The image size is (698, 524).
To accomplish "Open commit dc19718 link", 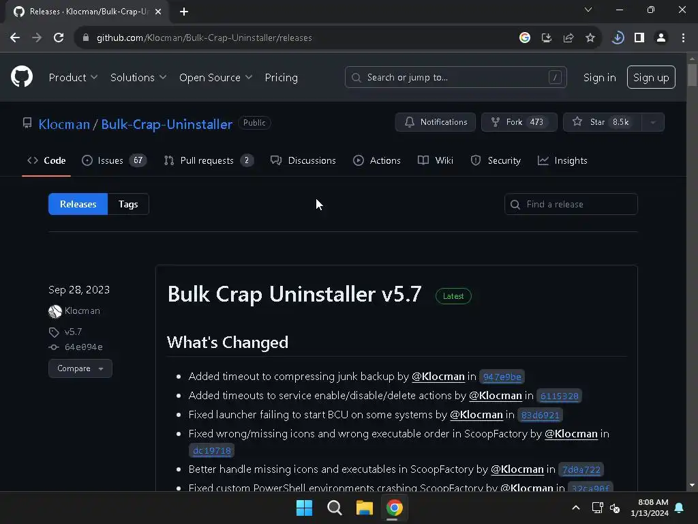I will (212, 450).
